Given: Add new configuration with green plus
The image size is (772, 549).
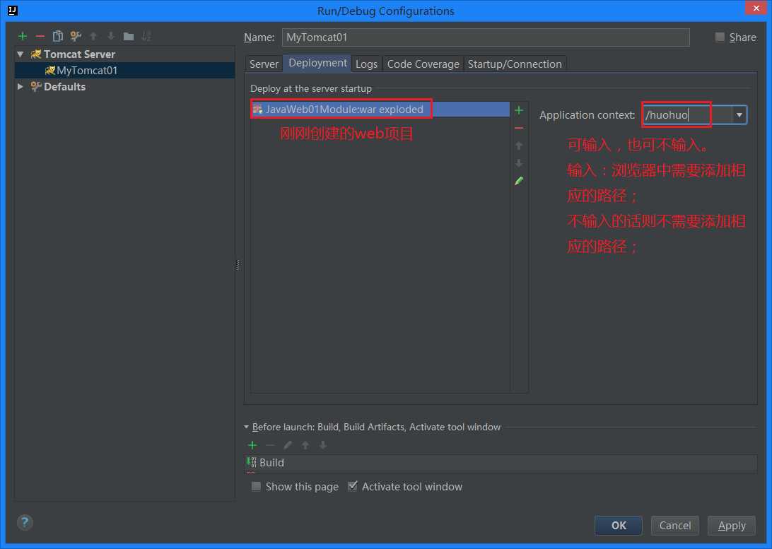Looking at the screenshot, I should pos(22,37).
